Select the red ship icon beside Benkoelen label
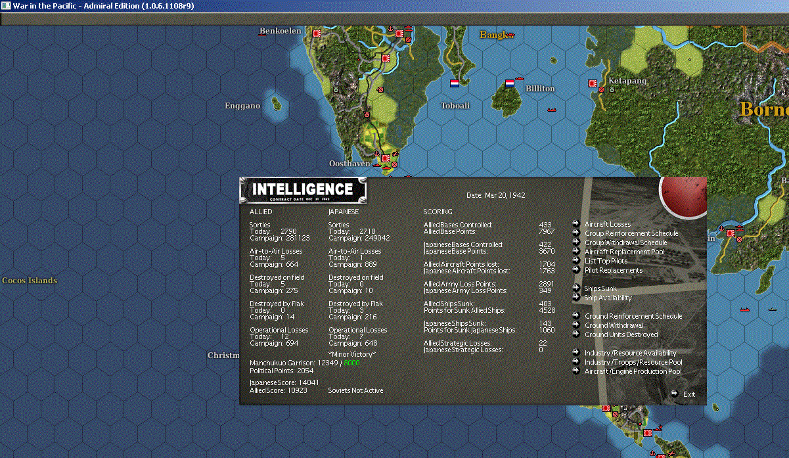Image resolution: width=789 pixels, height=458 pixels. pos(263,34)
